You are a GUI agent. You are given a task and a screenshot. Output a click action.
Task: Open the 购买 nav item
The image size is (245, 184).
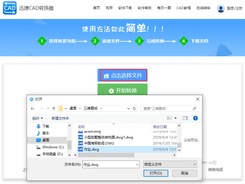click(109, 8)
